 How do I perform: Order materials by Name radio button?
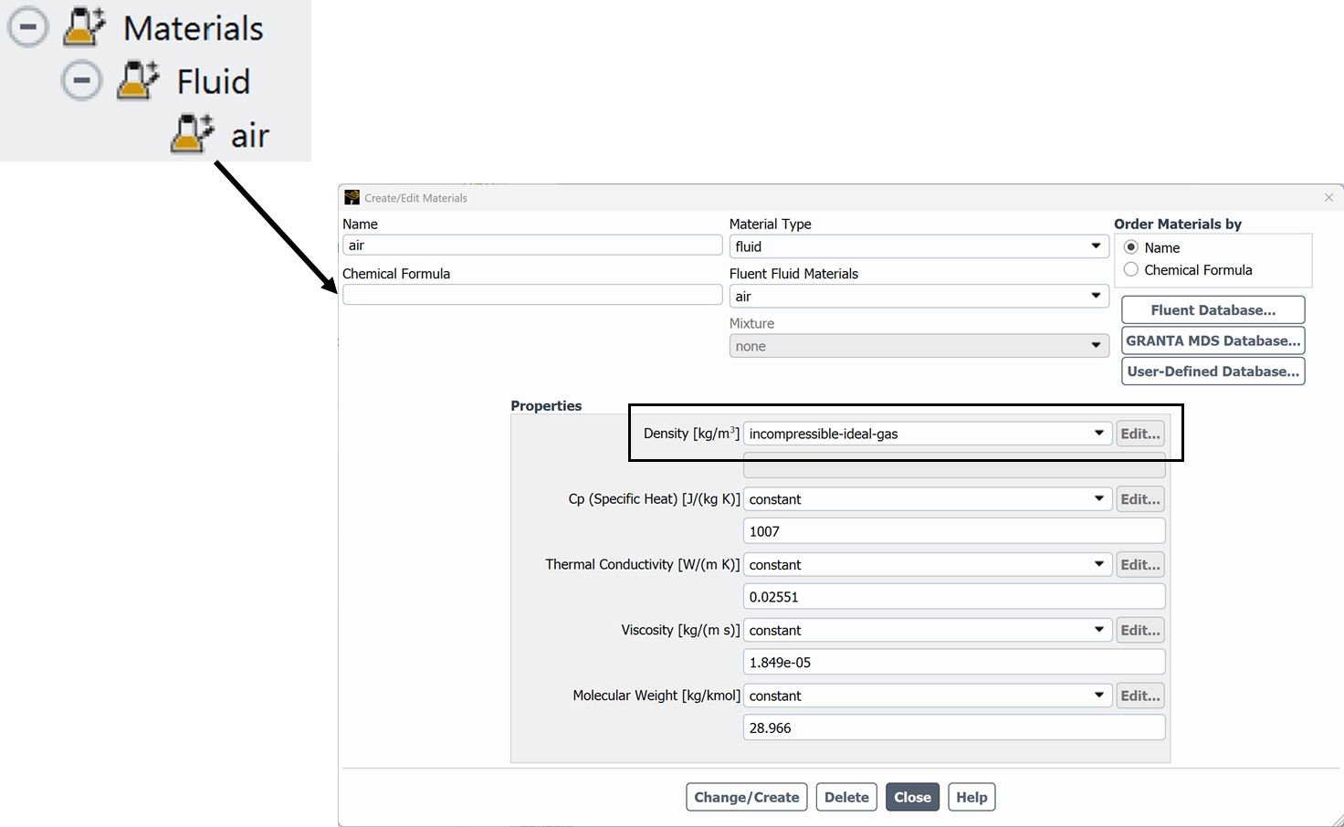click(x=1131, y=247)
